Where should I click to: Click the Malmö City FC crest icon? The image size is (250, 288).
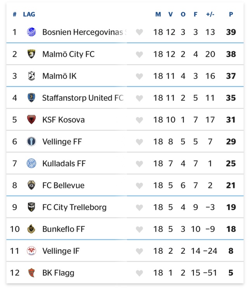point(31,54)
